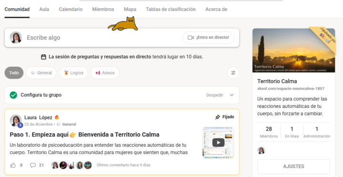The image size is (343, 177).
Task: Click the 25 de diciembre post date
Action: pos(38,125)
